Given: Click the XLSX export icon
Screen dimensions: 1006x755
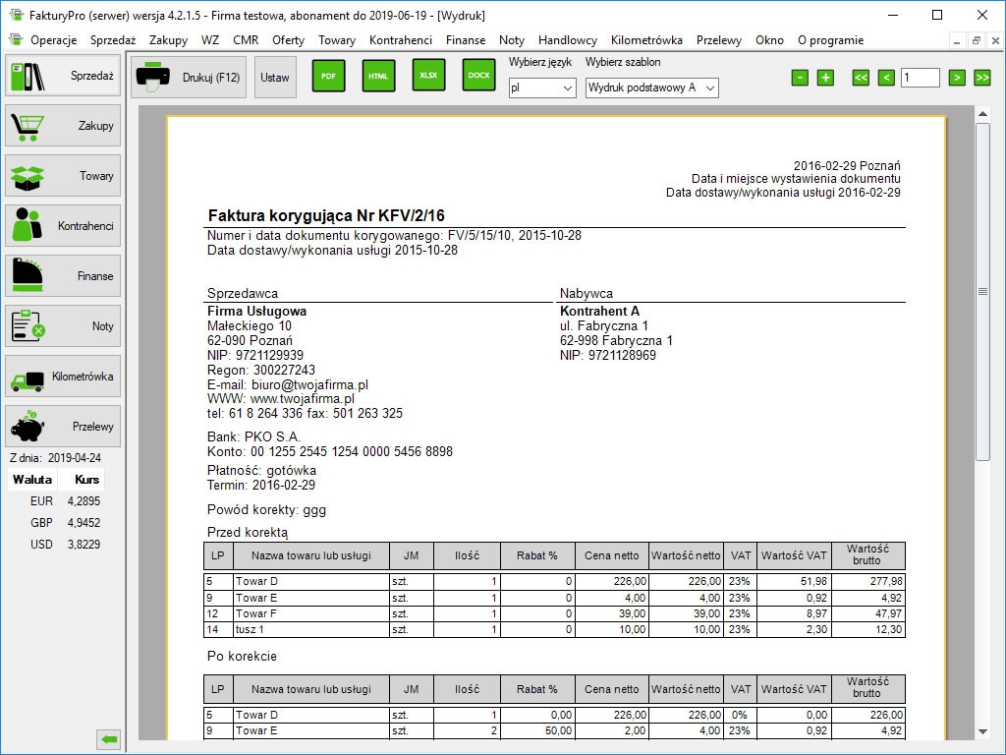Looking at the screenshot, I should click(x=428, y=76).
